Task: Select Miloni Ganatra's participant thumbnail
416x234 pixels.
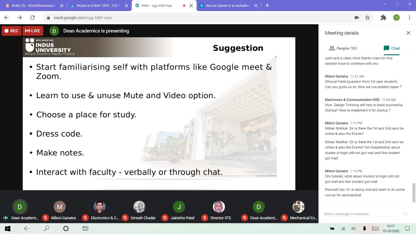Action: pyautogui.click(x=59, y=207)
